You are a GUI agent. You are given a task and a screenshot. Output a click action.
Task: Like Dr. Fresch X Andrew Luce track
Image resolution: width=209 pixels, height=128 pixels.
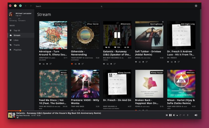(168, 62)
